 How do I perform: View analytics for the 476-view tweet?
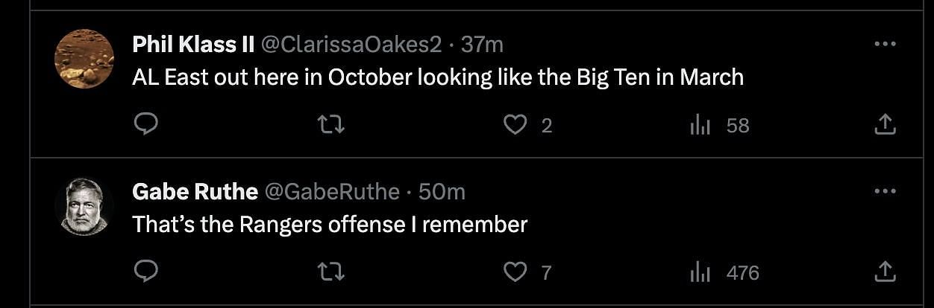[x=700, y=273]
